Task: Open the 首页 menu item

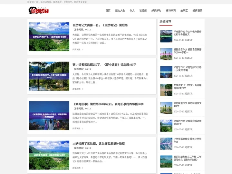Action: pos(108,11)
